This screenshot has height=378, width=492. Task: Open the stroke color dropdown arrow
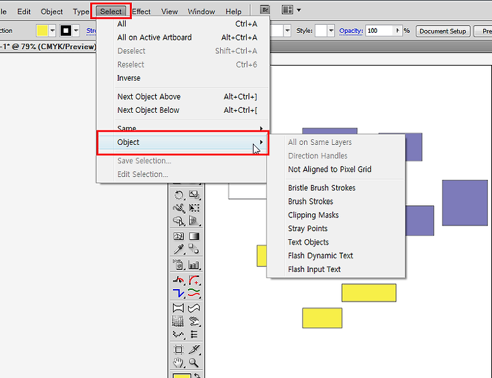coord(76,31)
